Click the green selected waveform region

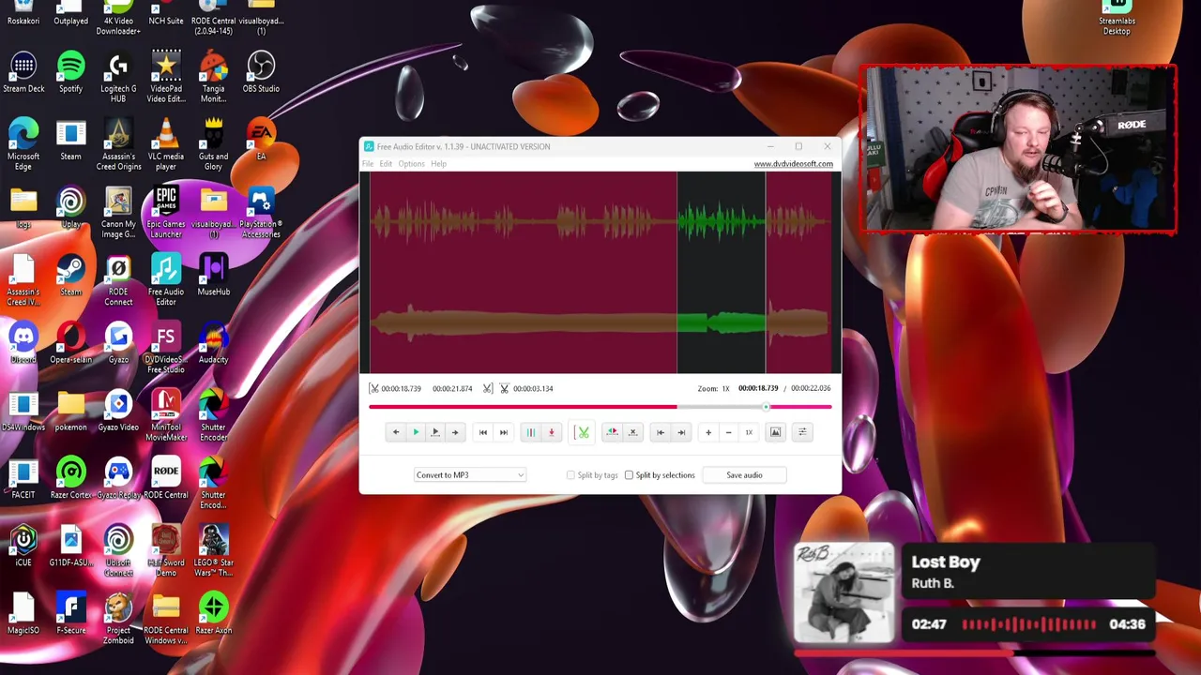[x=721, y=272]
